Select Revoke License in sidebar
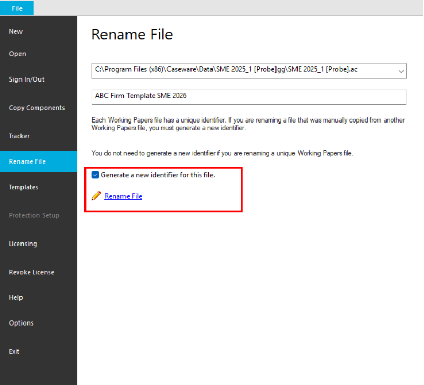Screen dimensions: 424x385 [x=31, y=272]
